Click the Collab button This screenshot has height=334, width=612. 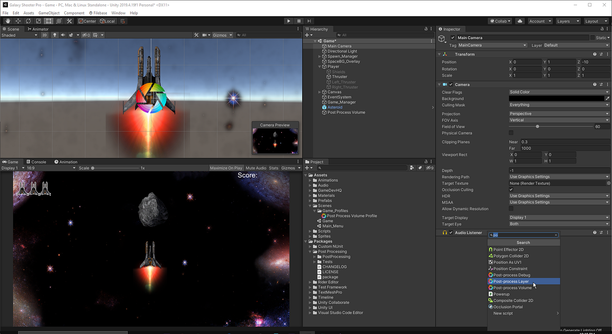pos(500,21)
